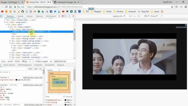188x106 pixels.
Task: Open the Google Drive bookmark icon
Action: pos(43,11)
